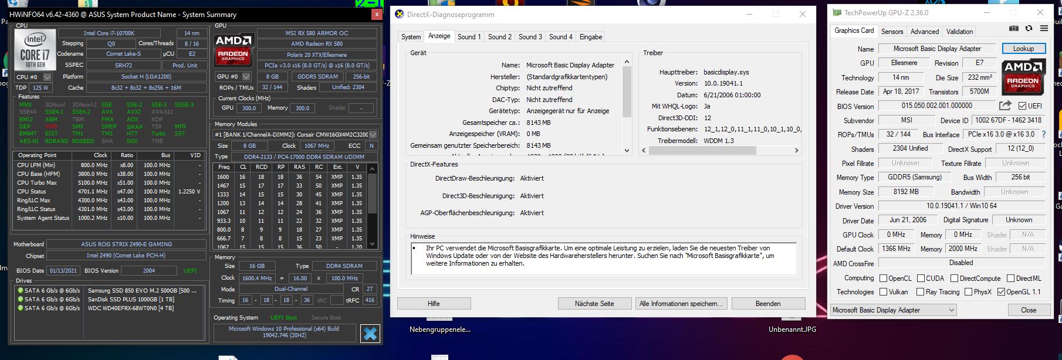Toggle the DirectCompute checkbox

pos(954,279)
